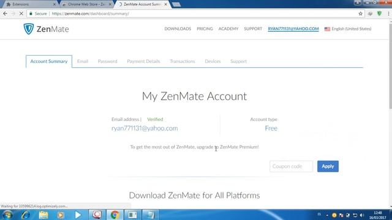The height and width of the screenshot is (220, 392).
Task: Open the DOWNLOADS navigation link
Action: coord(178,29)
